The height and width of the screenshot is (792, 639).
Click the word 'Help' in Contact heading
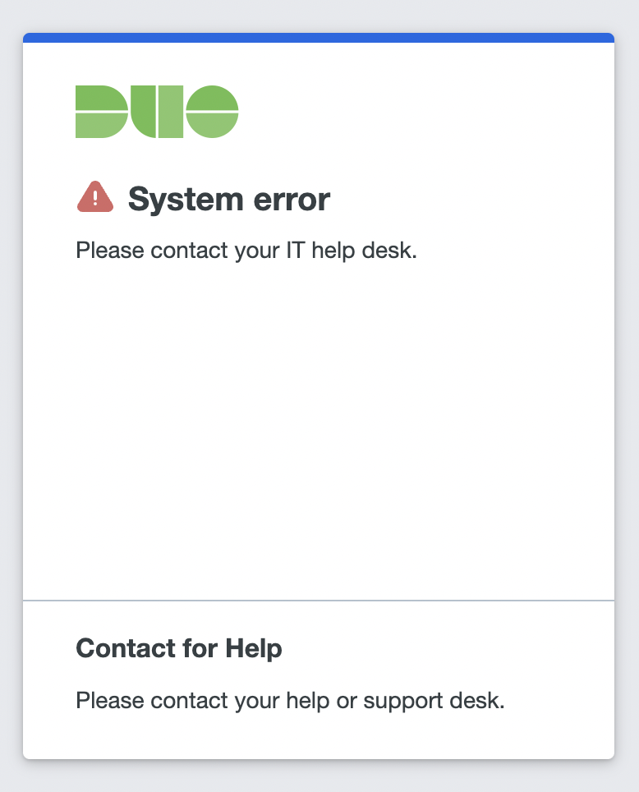point(254,648)
